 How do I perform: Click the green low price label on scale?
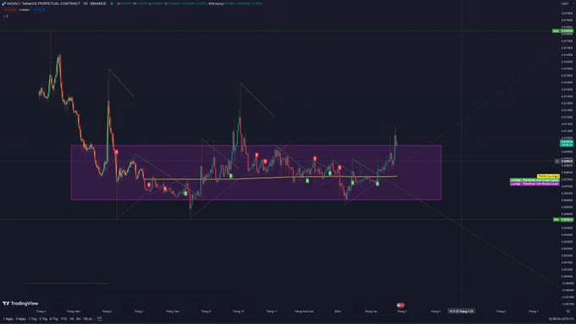click(563, 219)
